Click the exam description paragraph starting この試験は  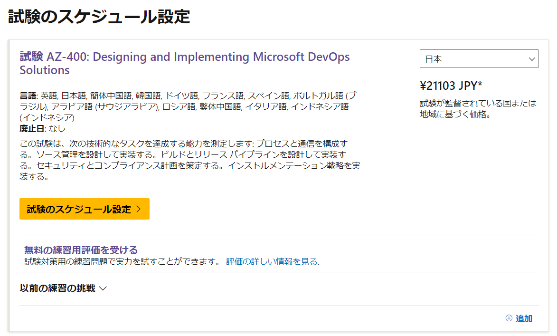190,160
